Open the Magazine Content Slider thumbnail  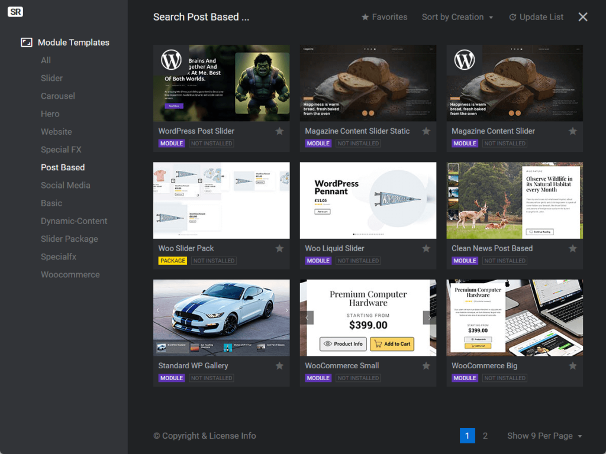(514, 83)
